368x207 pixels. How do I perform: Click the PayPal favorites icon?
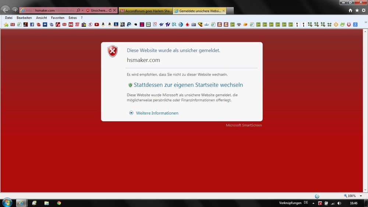tap(129, 25)
